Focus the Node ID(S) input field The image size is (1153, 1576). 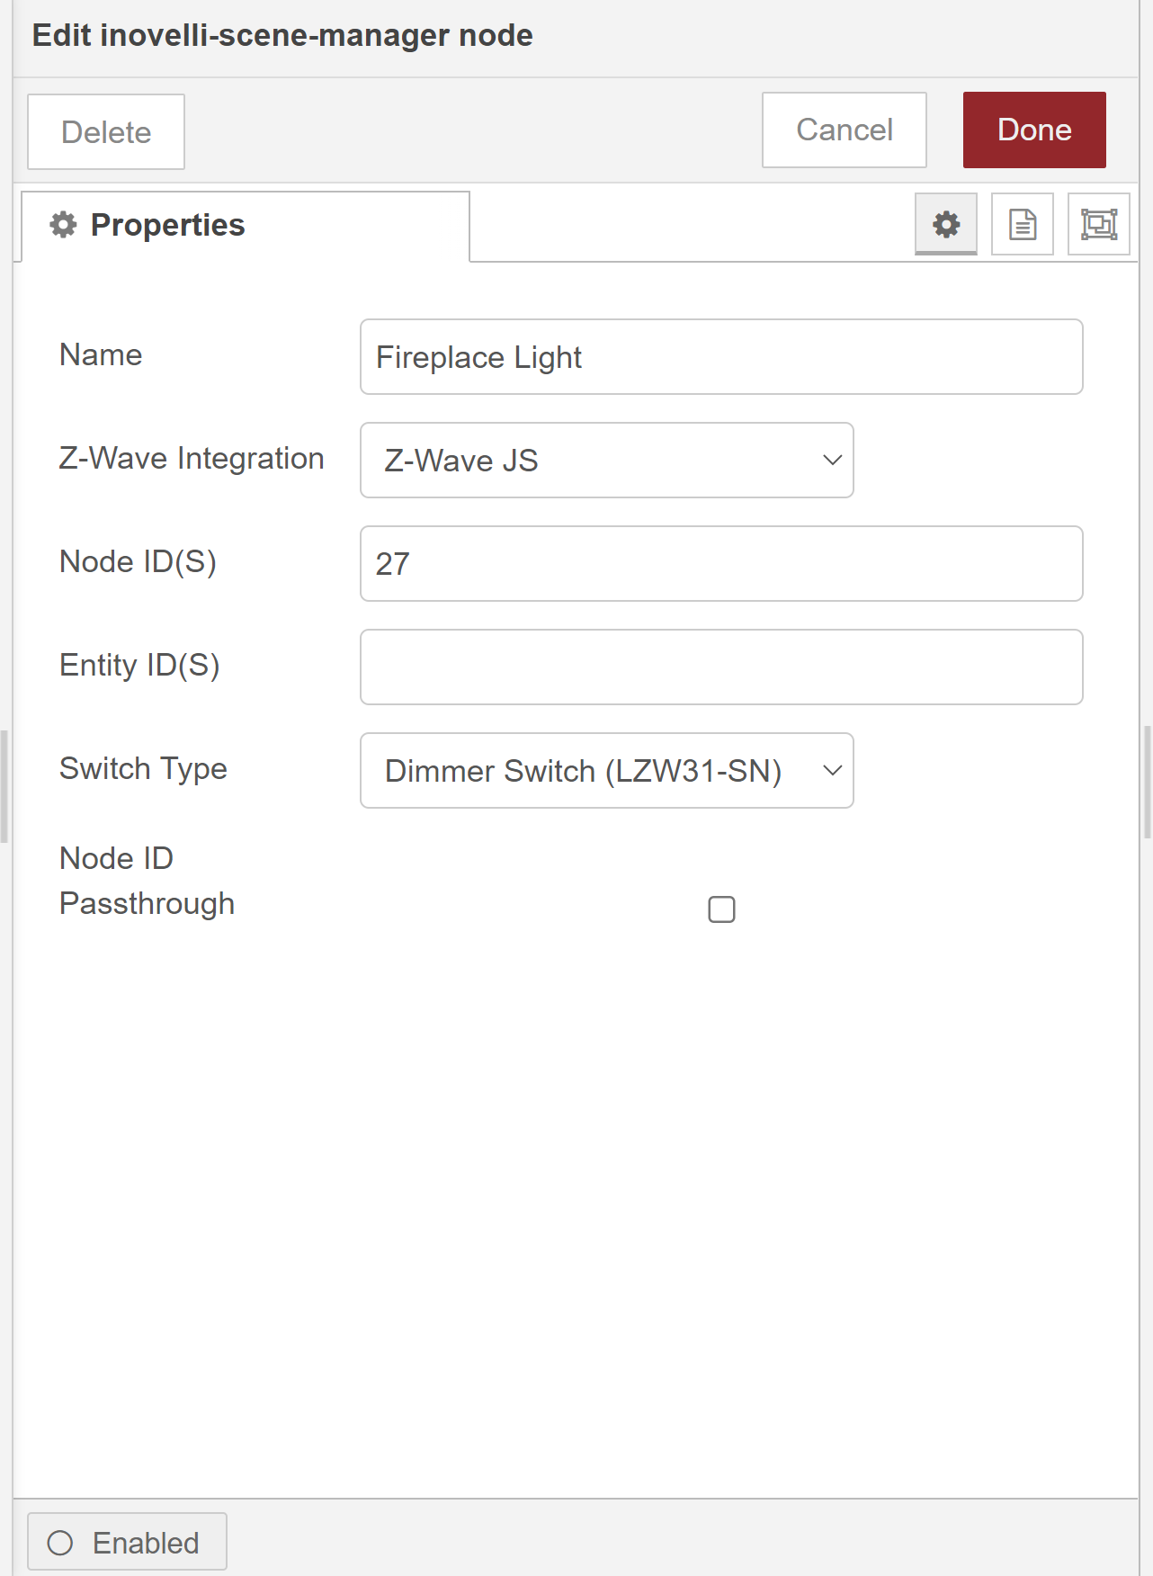pyautogui.click(x=720, y=564)
